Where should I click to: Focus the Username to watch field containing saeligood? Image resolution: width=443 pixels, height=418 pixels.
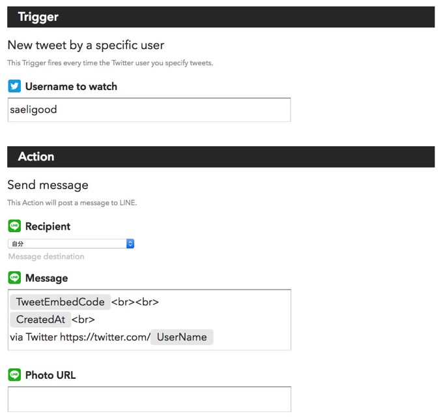coord(149,110)
